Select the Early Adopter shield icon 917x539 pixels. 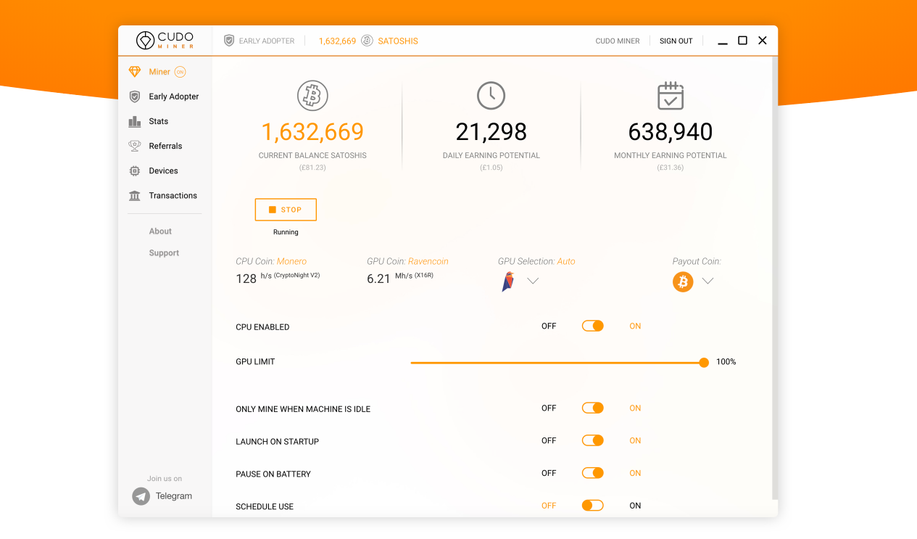tap(135, 96)
